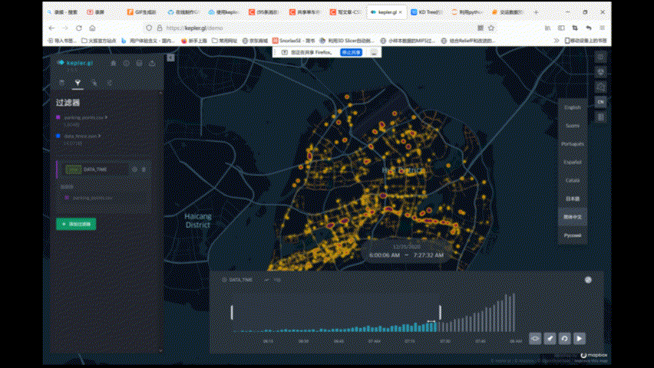654x368 pixels.
Task: Show more bookmarks with the chevron
Action: 557,41
